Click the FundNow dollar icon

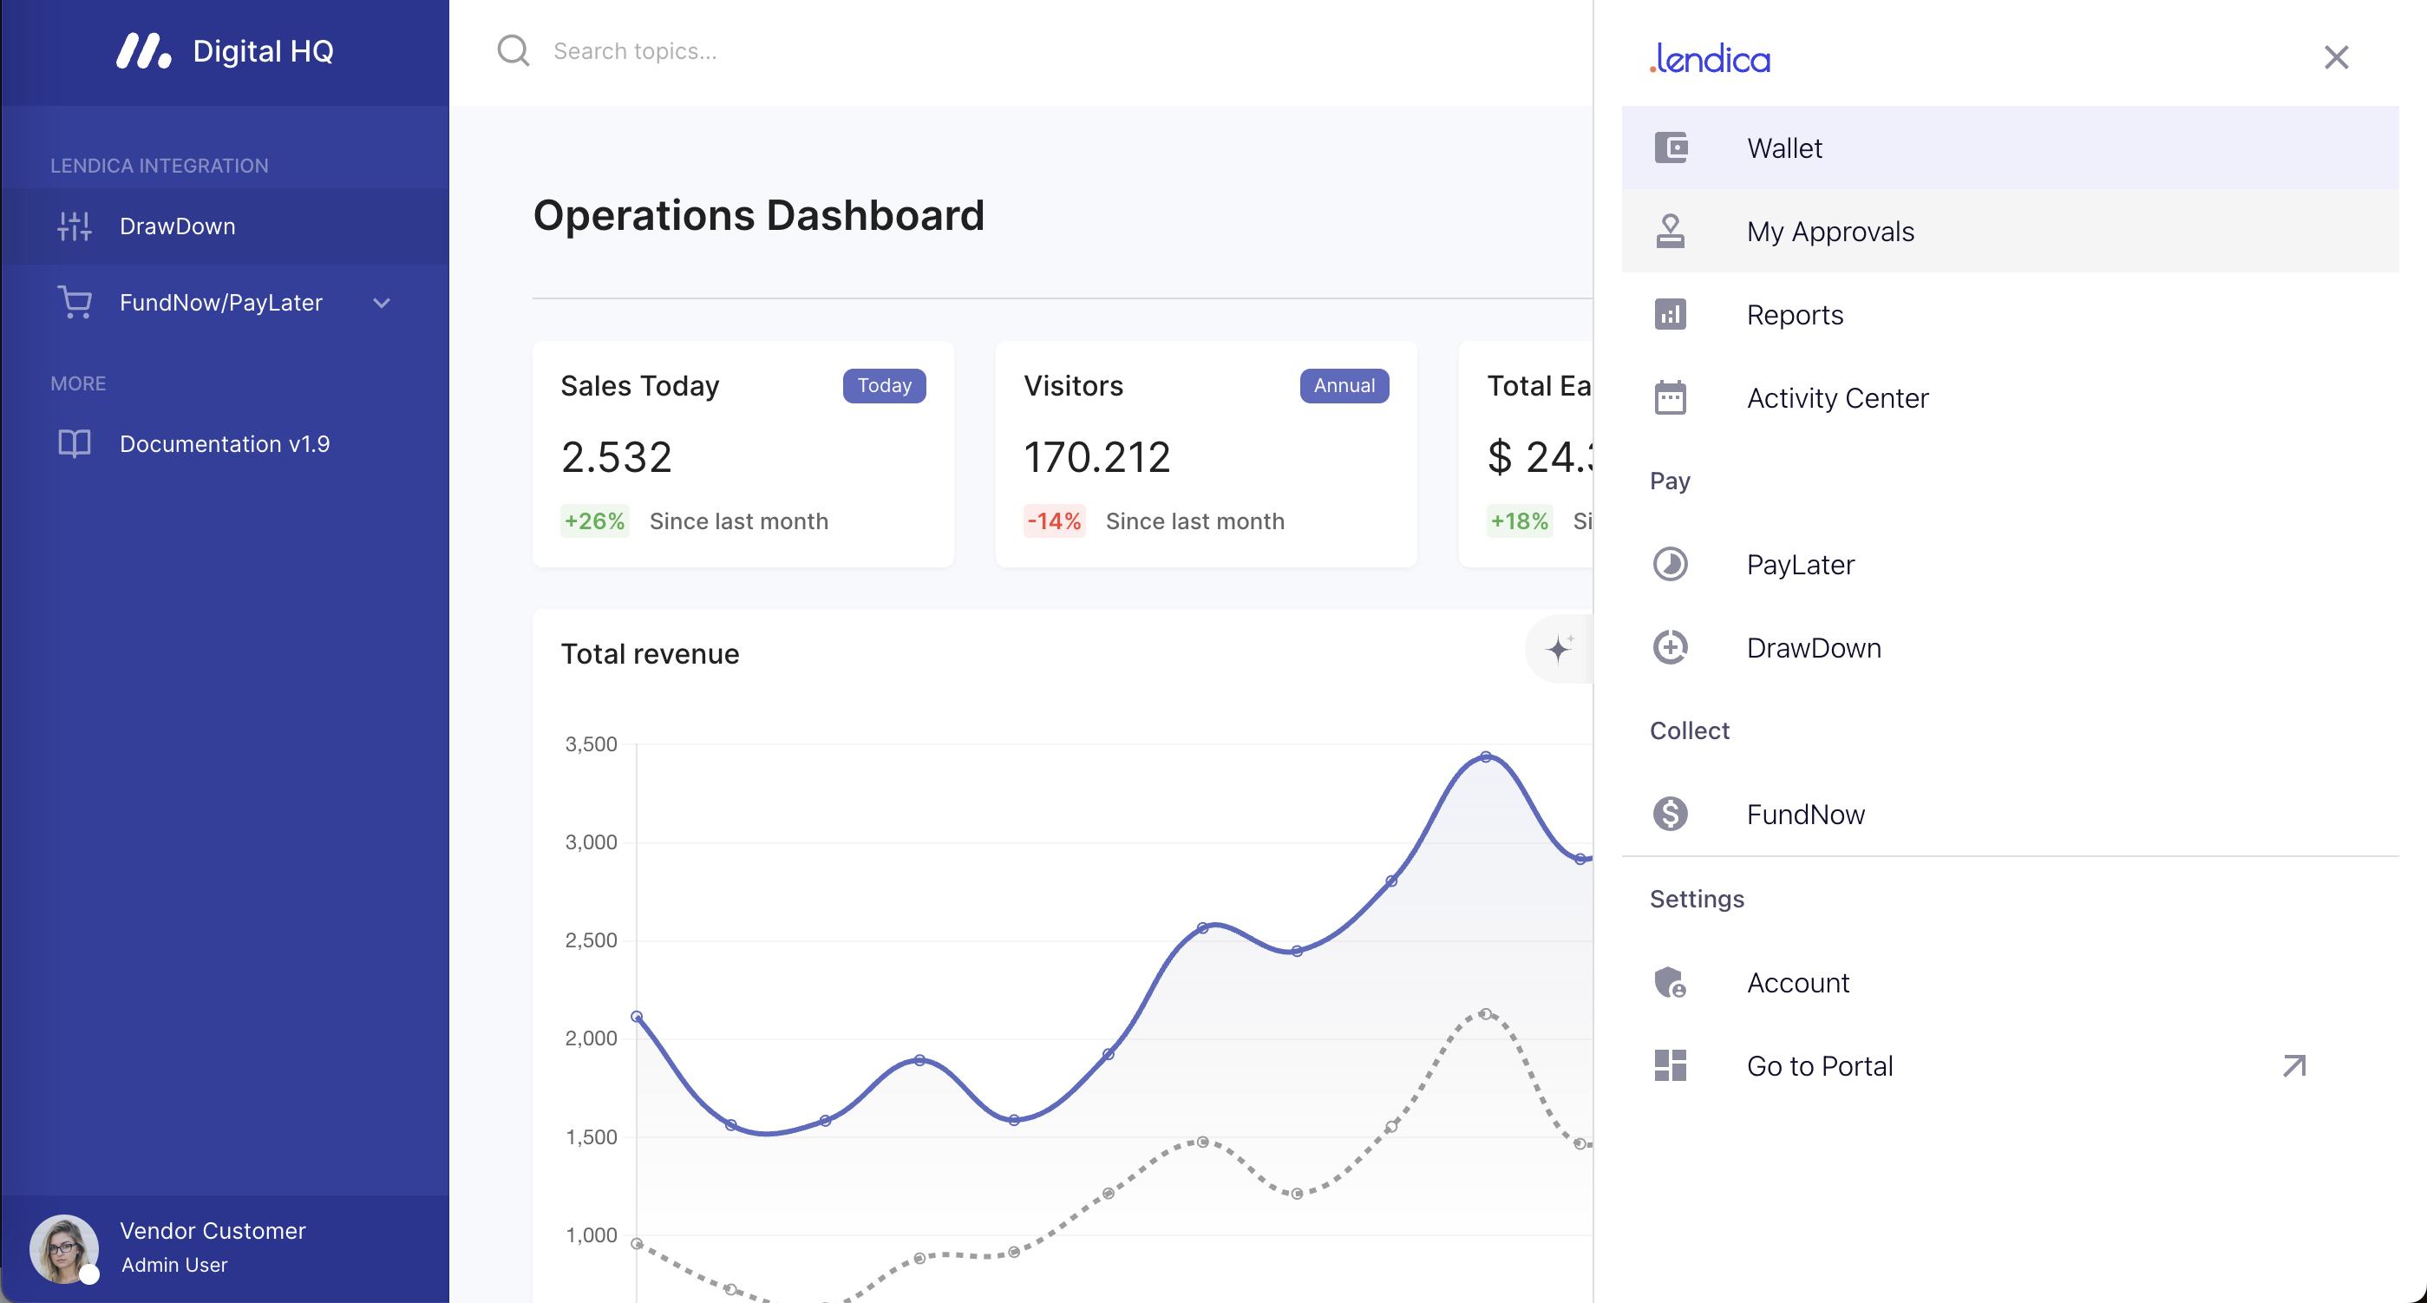(x=1671, y=814)
